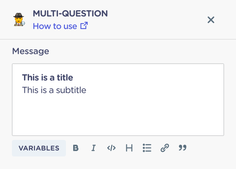Insert a bulleted list
The width and height of the screenshot is (236, 169).
click(x=147, y=148)
